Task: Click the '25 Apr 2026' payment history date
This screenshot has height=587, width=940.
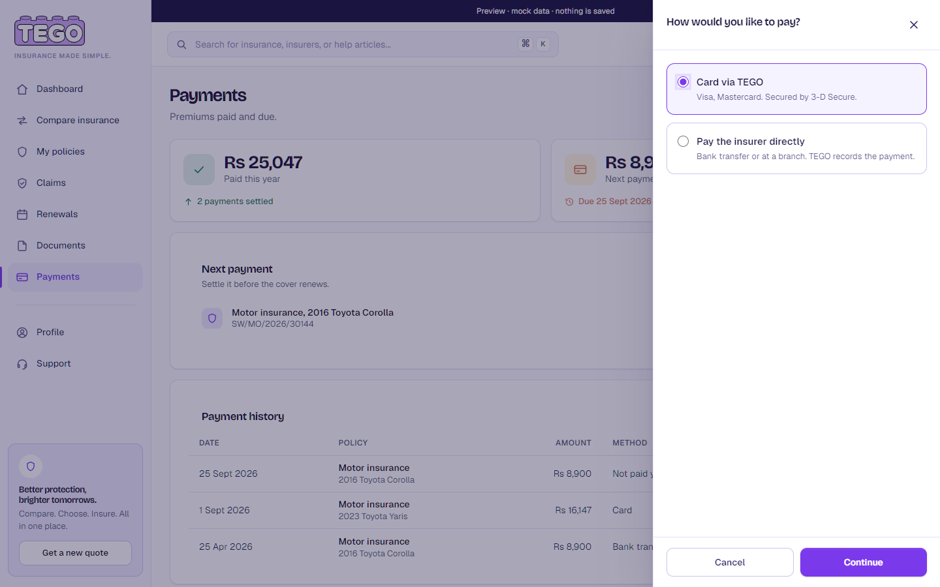Action: tap(226, 547)
